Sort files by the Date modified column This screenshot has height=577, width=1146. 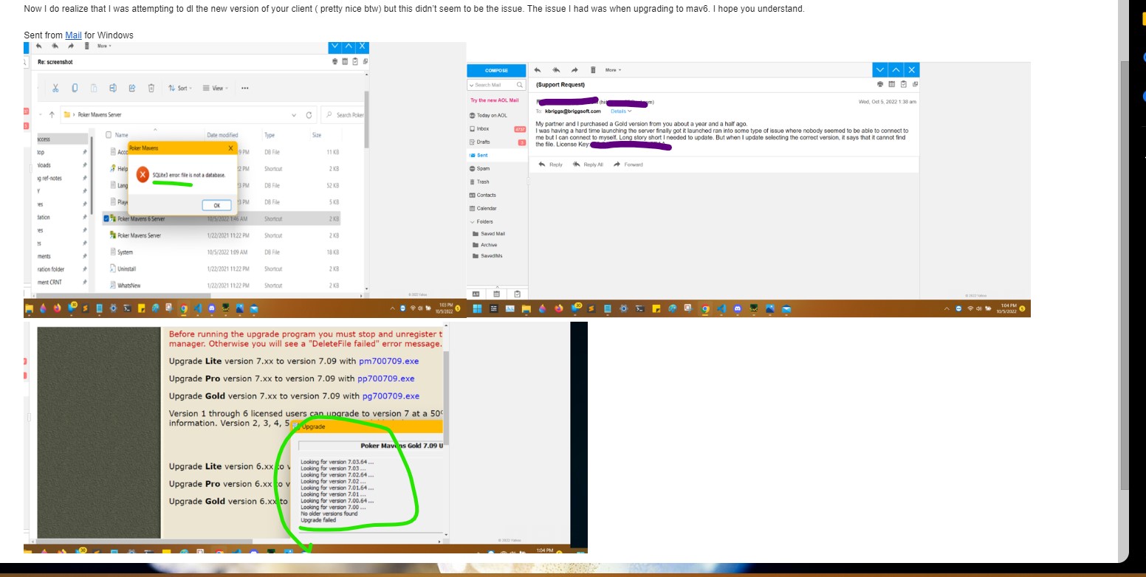pyautogui.click(x=222, y=135)
